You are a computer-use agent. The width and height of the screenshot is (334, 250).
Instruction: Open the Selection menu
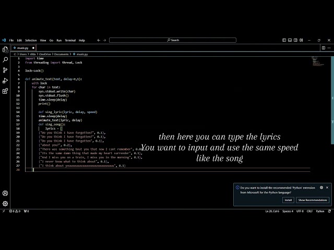pyautogui.click(x=31, y=40)
